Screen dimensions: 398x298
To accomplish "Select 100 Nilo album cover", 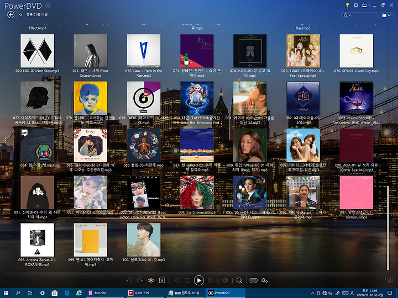I will [x=144, y=240].
